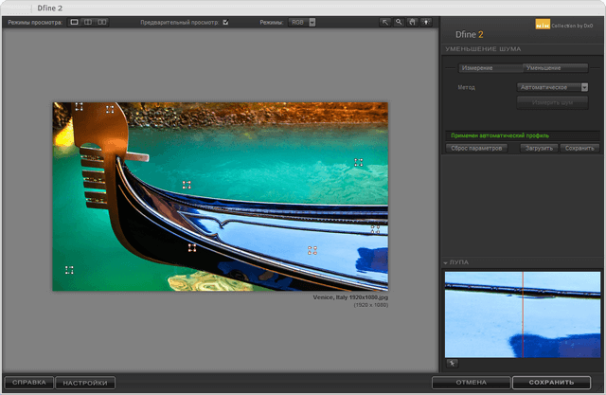Click the background color toggle icon
606x395 pixels.
[426, 21]
